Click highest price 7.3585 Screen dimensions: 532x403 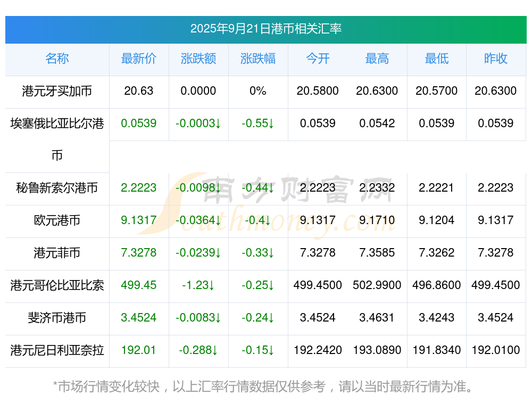pos(377,252)
